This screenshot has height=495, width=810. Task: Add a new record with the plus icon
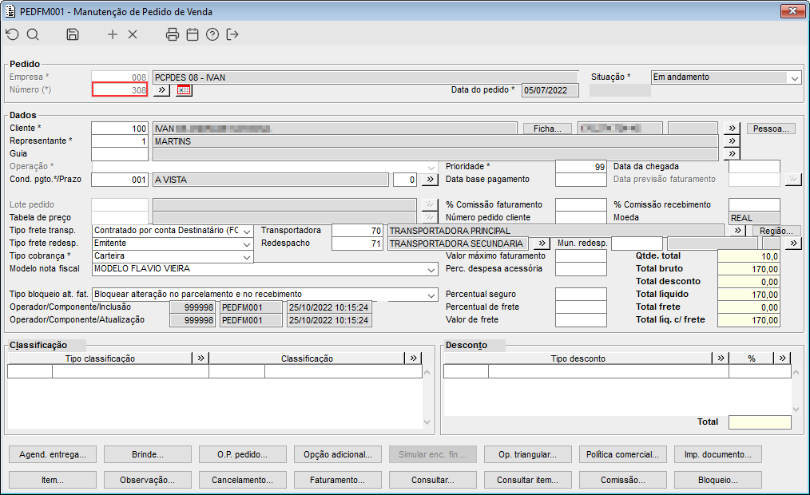[x=113, y=34]
